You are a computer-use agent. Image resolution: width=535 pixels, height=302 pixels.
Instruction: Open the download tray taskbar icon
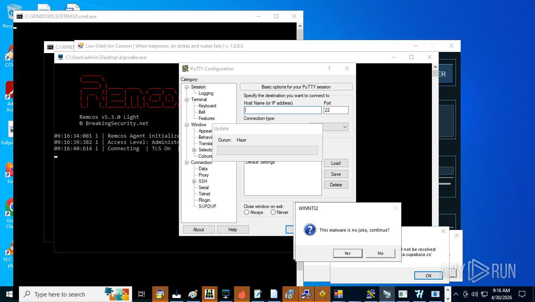pos(177,294)
